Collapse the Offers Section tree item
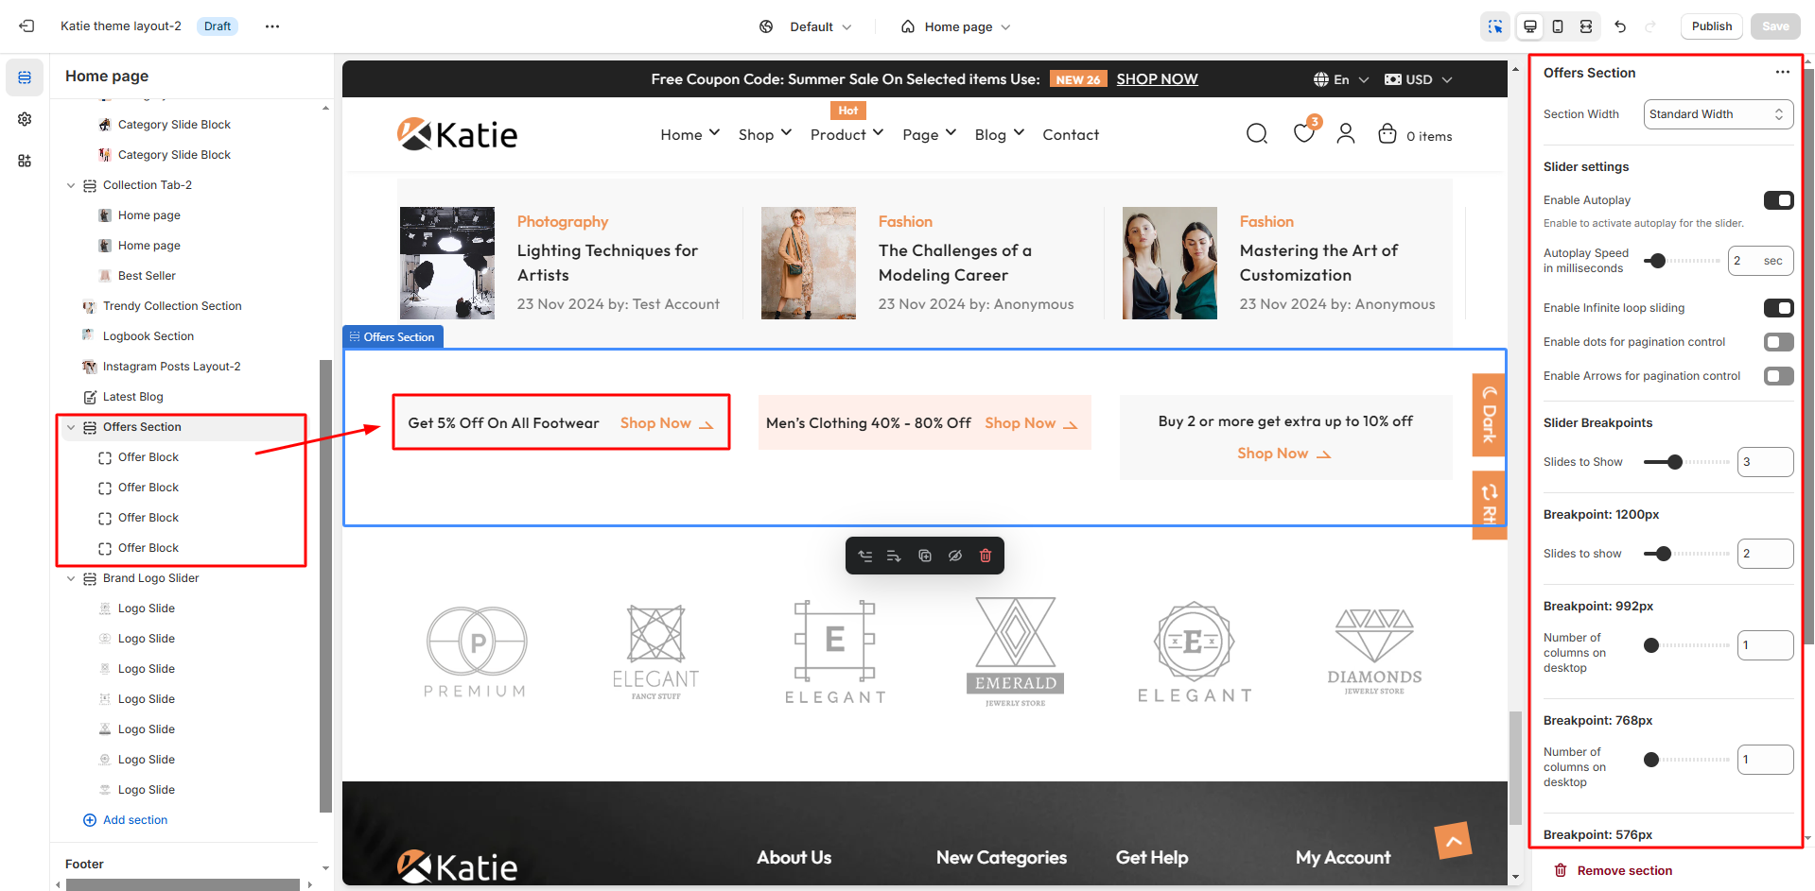Viewport: 1815px width, 891px height. [x=71, y=427]
